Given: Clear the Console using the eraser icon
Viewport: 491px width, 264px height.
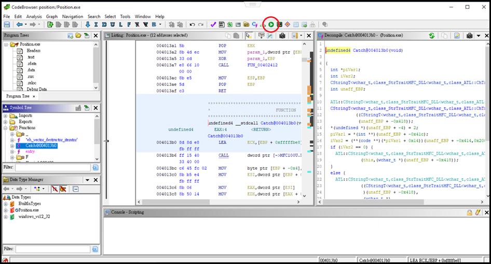Looking at the screenshot, I should pos(478,212).
